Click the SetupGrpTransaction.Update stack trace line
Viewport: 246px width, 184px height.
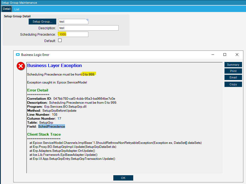tap(72, 159)
